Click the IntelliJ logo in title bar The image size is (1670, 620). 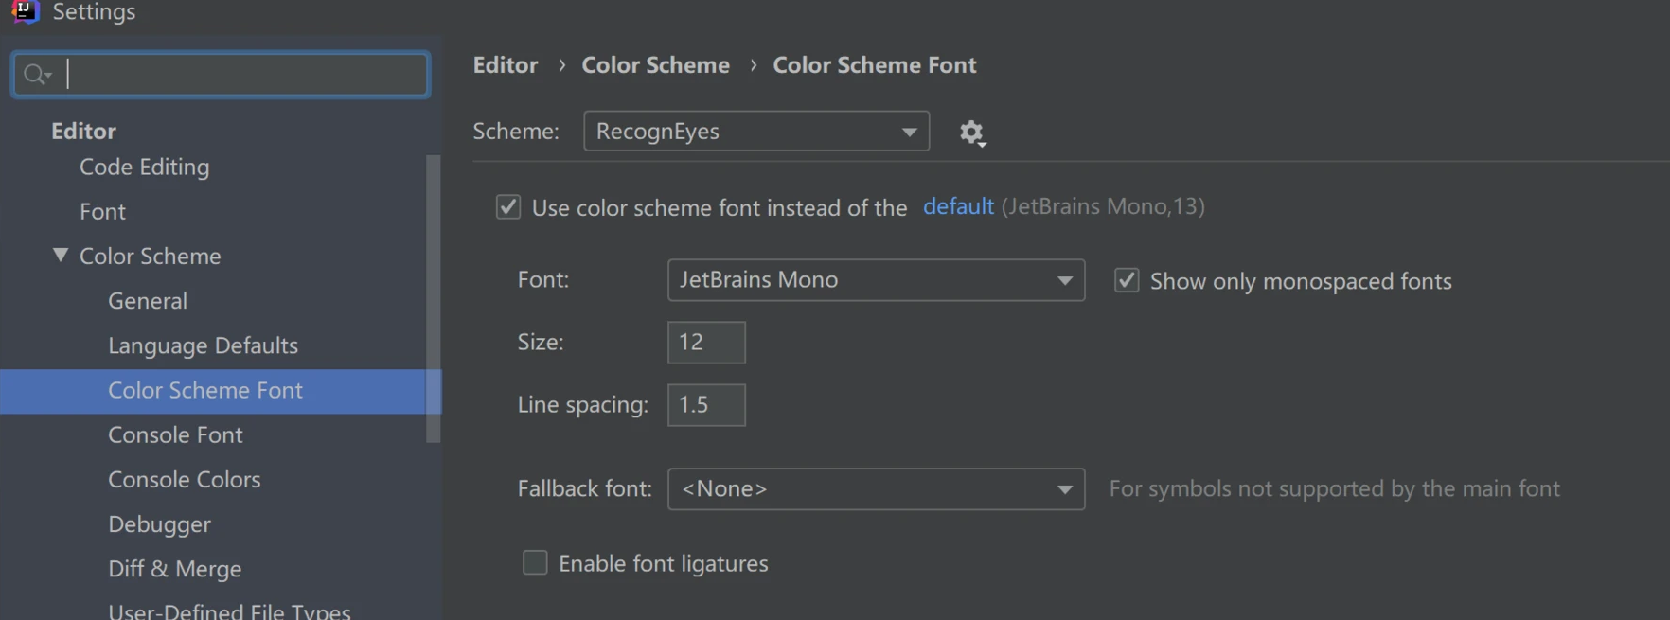pyautogui.click(x=25, y=11)
